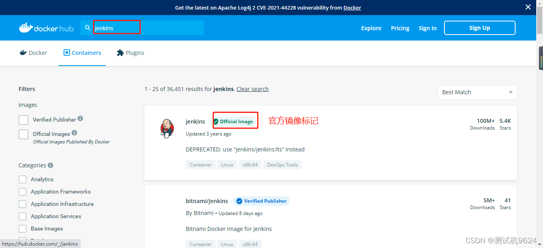Click the Container tag on bitnami card

click(200, 244)
